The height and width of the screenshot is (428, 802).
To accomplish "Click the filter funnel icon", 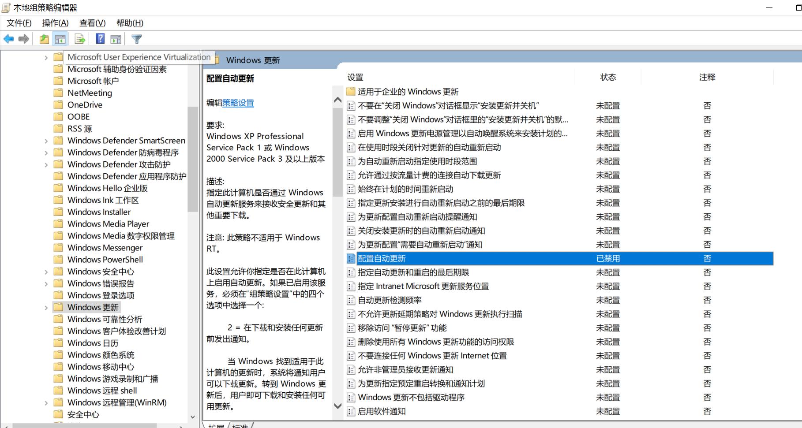I will pos(136,39).
